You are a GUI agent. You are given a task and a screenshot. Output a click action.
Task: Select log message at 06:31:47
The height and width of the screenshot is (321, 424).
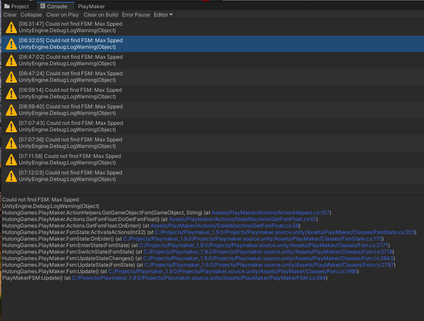pos(212,27)
